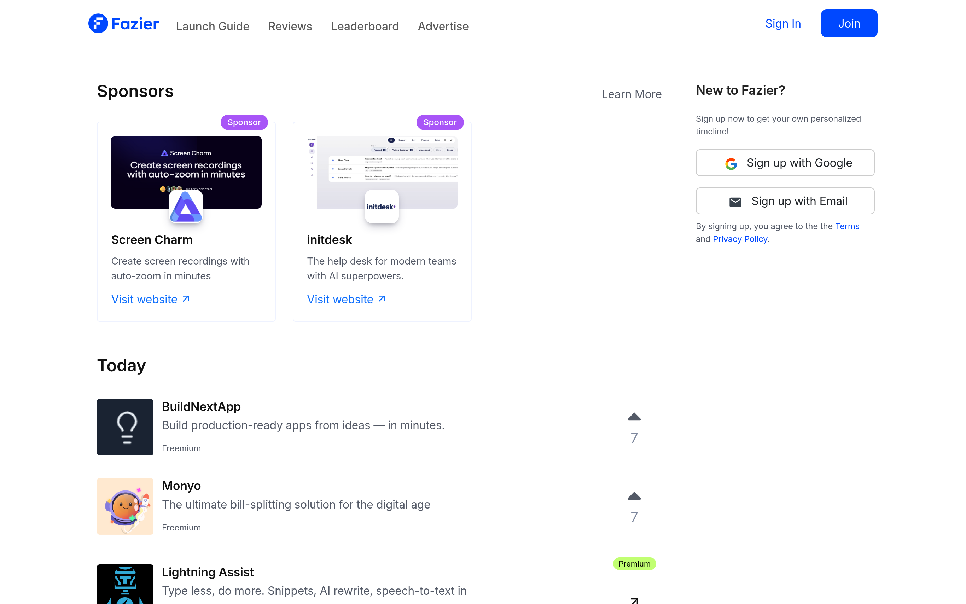Viewport: 966px width, 604px height.
Task: Click Learn More beside Sponsors
Action: 632,94
